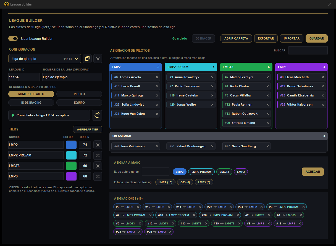This screenshot has width=336, height=246.
Task: Assign entire iRacing class GT3 (6)
Action: point(185,182)
